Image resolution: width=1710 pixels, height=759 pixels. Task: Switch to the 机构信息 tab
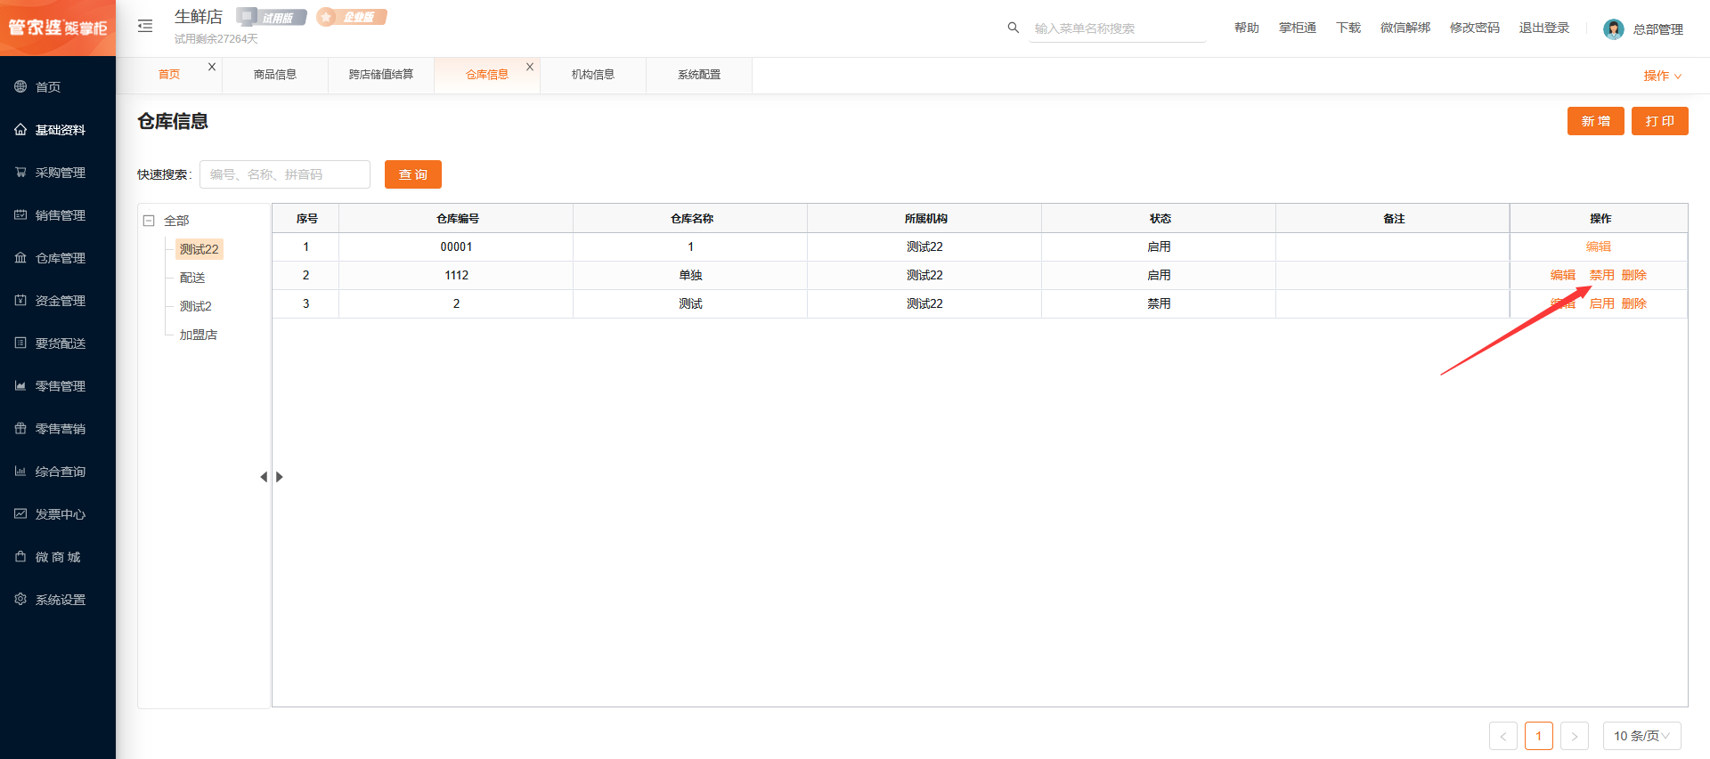593,75
